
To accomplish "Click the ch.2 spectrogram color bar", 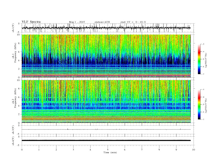I will point(199,105).
